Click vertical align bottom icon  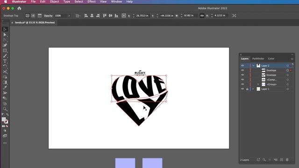tap(116, 15)
